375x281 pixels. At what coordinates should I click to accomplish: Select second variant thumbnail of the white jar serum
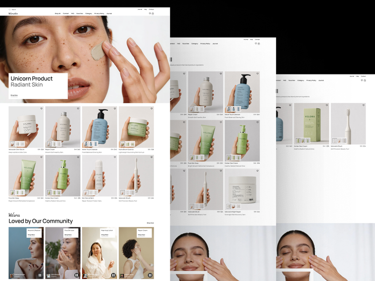click(17, 144)
